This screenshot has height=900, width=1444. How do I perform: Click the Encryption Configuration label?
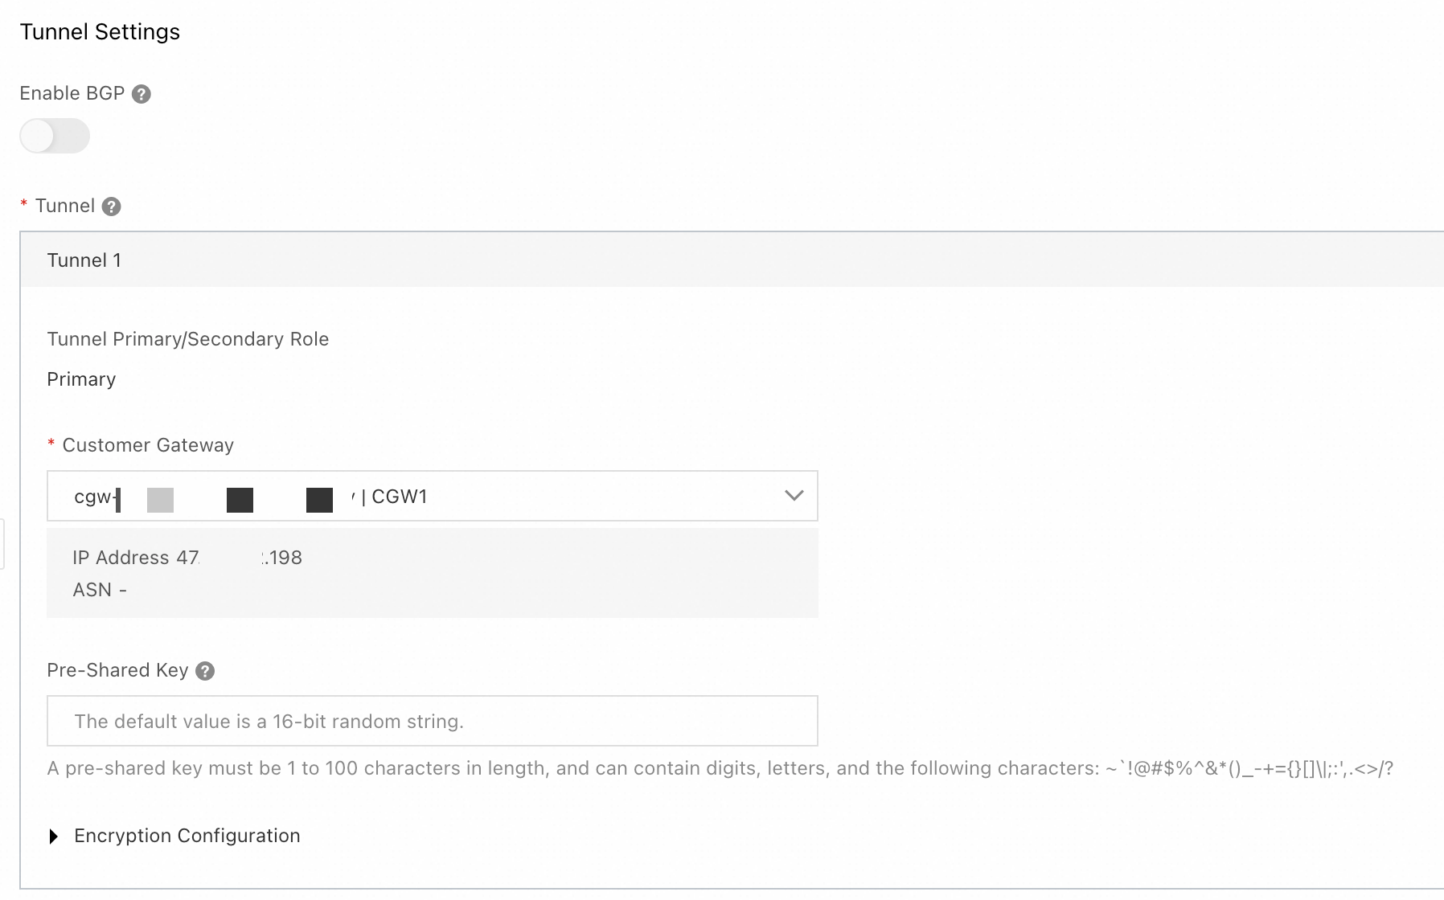[187, 836]
